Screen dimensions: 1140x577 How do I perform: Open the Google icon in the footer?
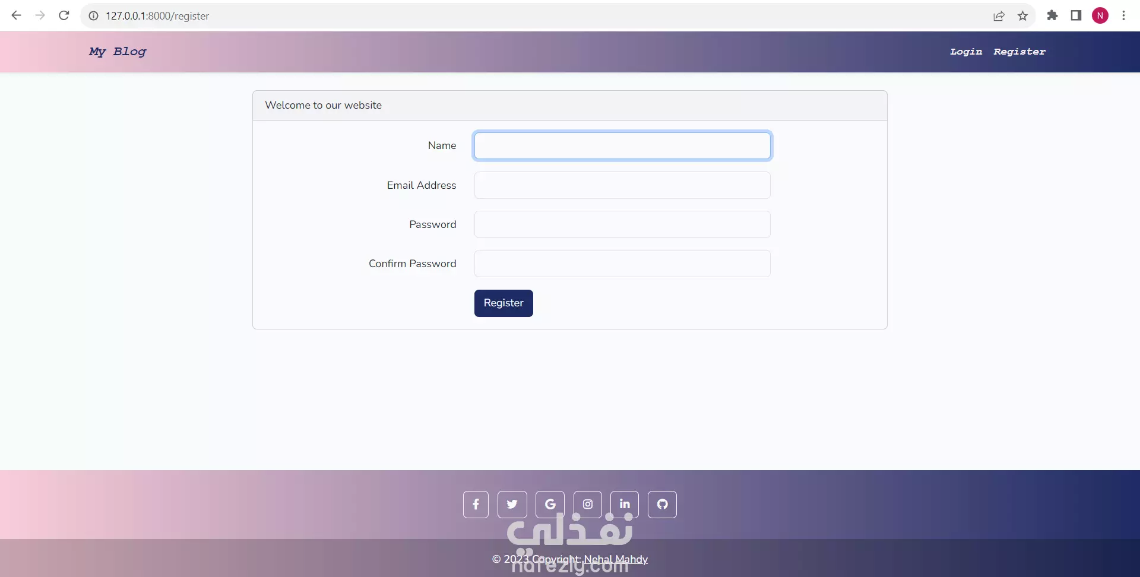(x=550, y=505)
